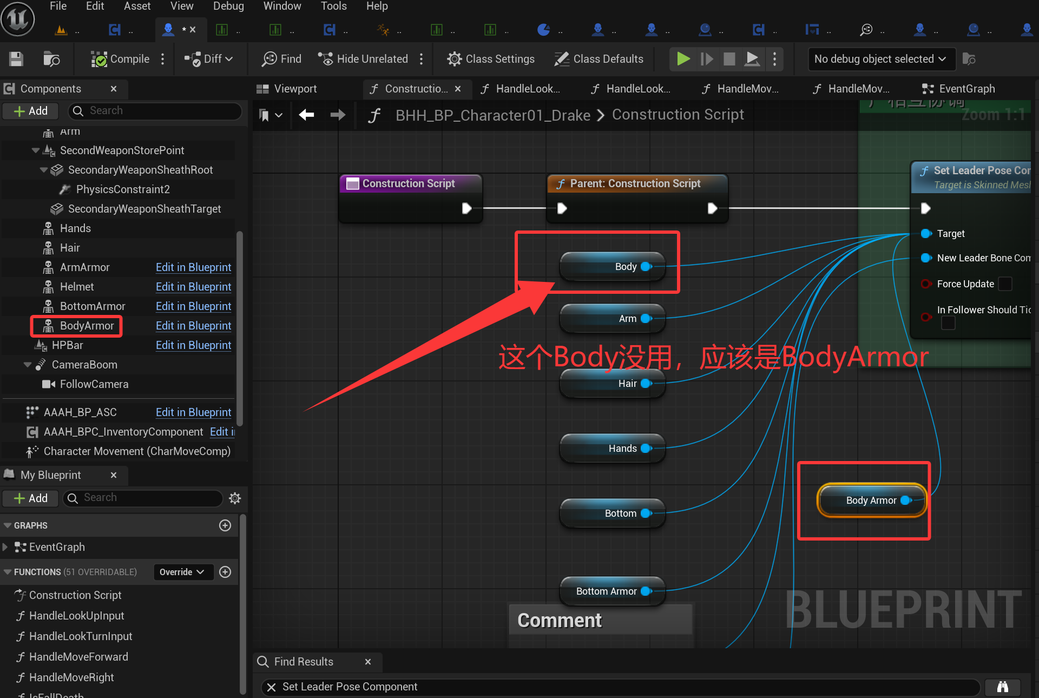1039x698 pixels.
Task: Click Find in the toolbar
Action: tap(281, 59)
